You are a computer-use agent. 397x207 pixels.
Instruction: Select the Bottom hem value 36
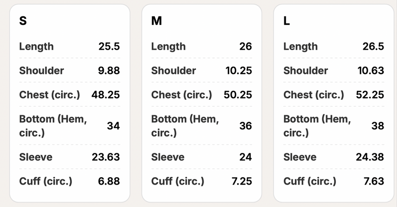tap(245, 126)
